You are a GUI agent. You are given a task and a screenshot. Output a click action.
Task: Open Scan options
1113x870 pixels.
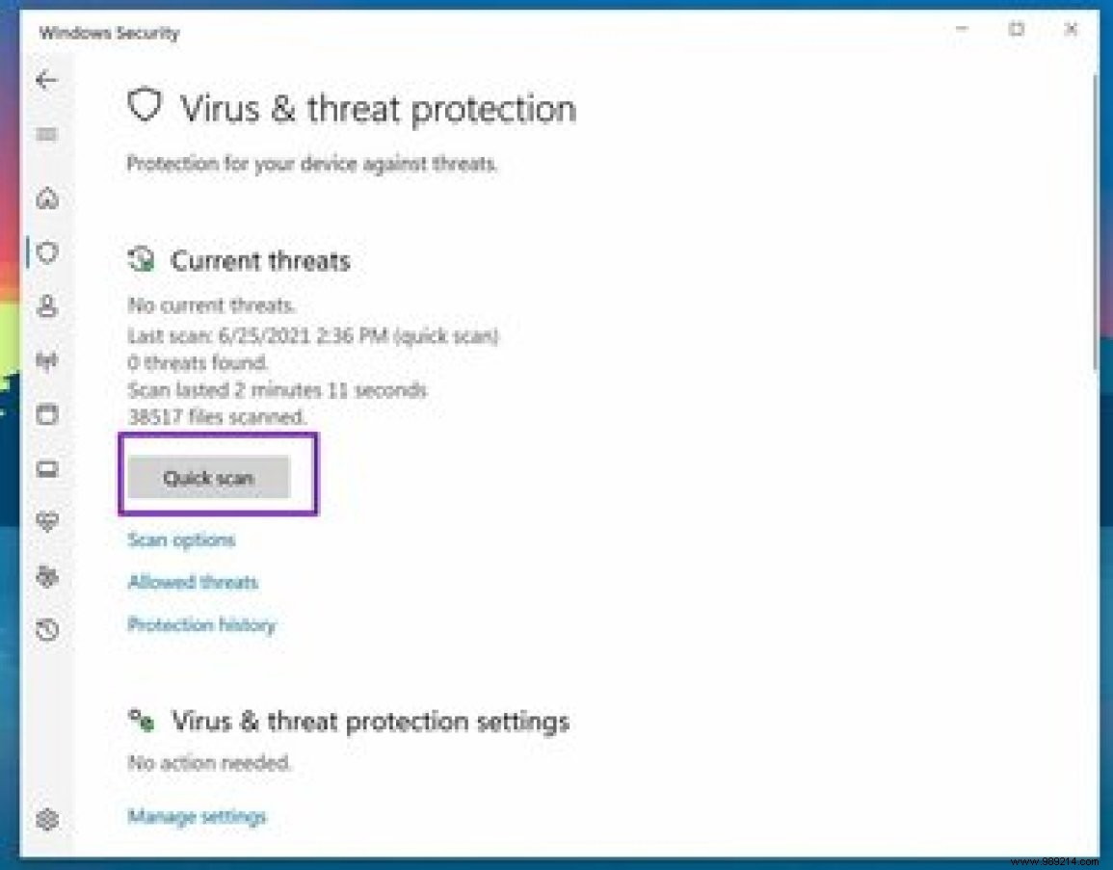tap(181, 540)
